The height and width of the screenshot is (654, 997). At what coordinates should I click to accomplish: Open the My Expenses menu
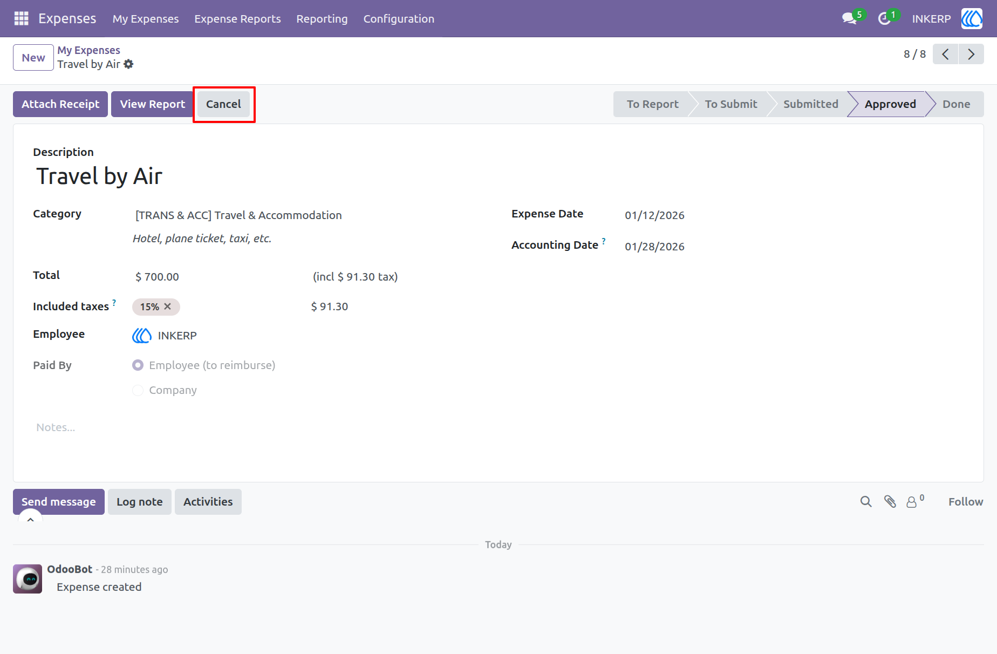(146, 19)
